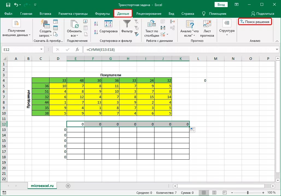Collapse the ribbon with the chevron
This screenshot has width=281, height=196.
click(x=277, y=41)
